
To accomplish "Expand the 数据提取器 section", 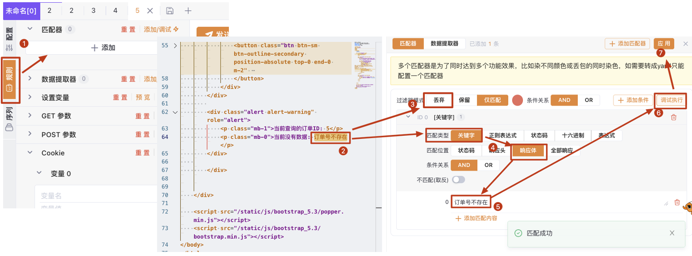I will point(30,79).
